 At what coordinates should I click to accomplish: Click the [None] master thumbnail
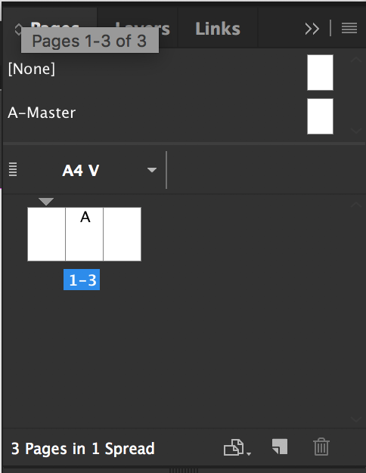coord(320,73)
